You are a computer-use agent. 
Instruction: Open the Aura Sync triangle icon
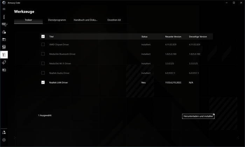pos(4,32)
